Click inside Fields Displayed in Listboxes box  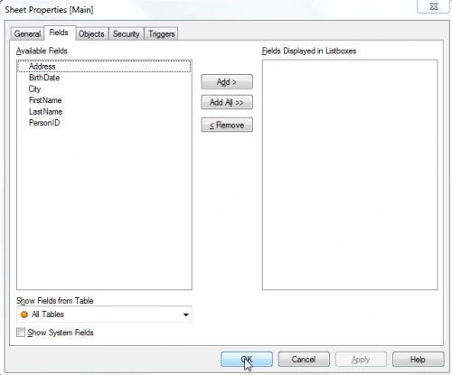350,174
